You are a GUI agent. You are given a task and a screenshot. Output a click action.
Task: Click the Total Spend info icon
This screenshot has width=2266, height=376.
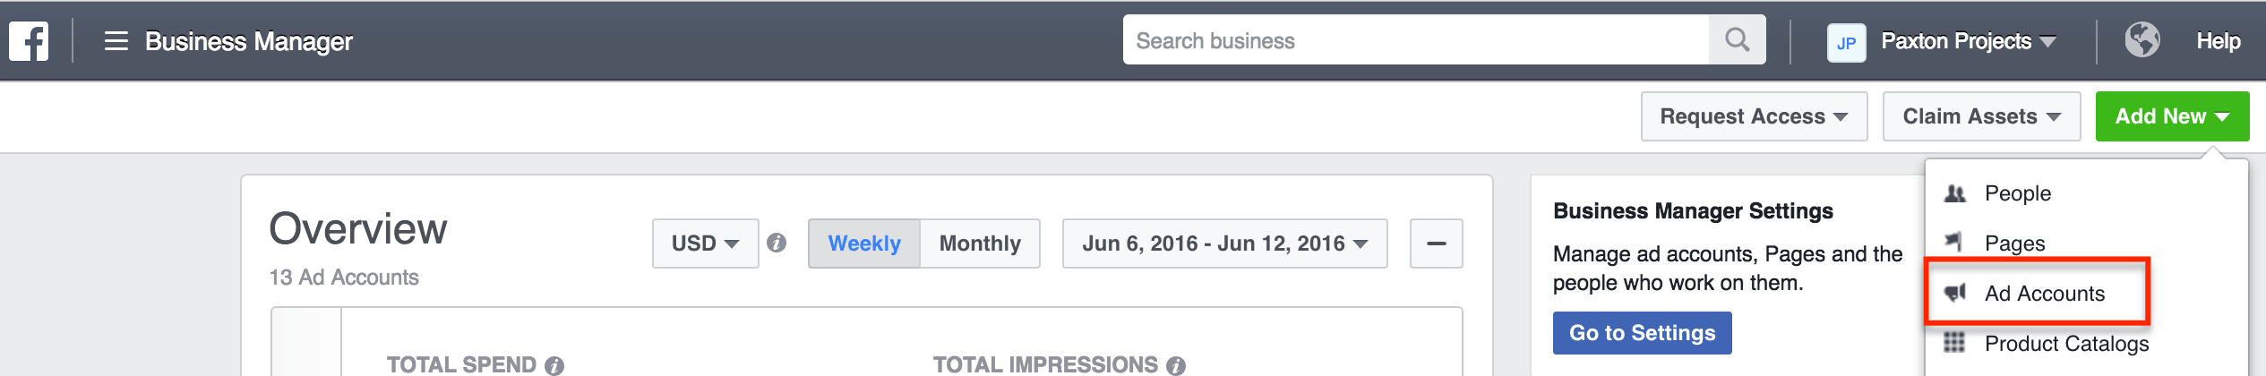[554, 365]
